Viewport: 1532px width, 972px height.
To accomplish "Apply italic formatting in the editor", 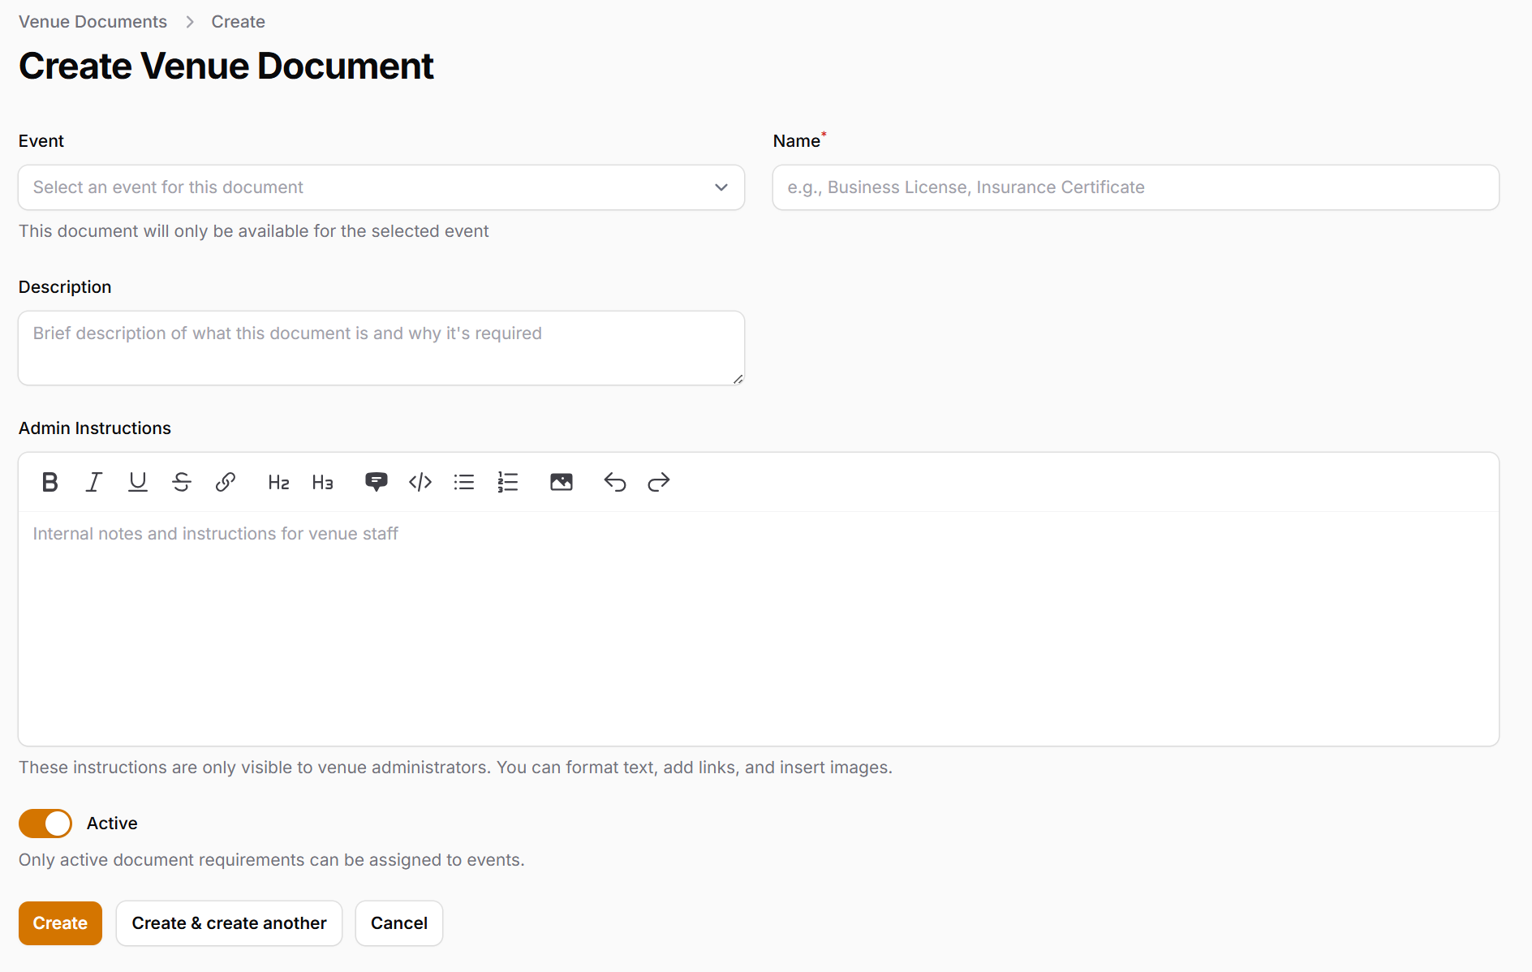I will pos(94,482).
